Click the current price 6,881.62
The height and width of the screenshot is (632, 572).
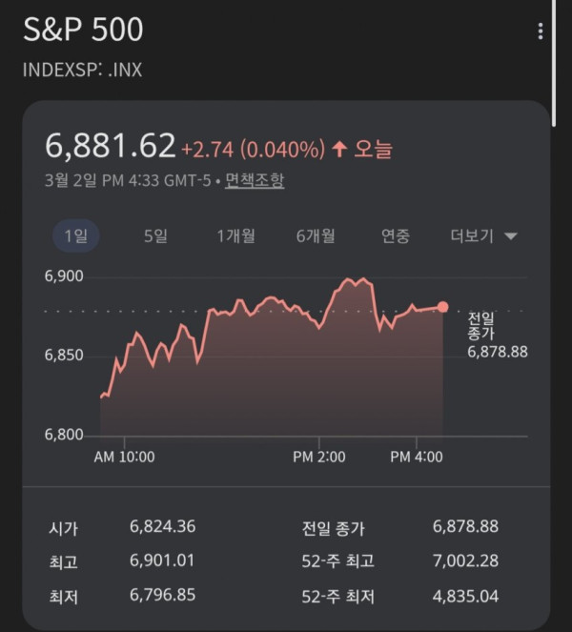coord(111,146)
